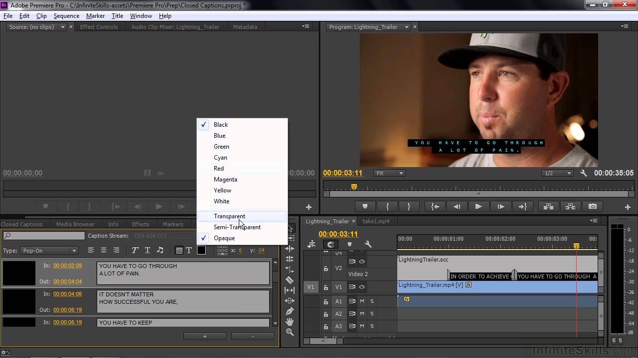Select the Hand tool

click(x=290, y=322)
